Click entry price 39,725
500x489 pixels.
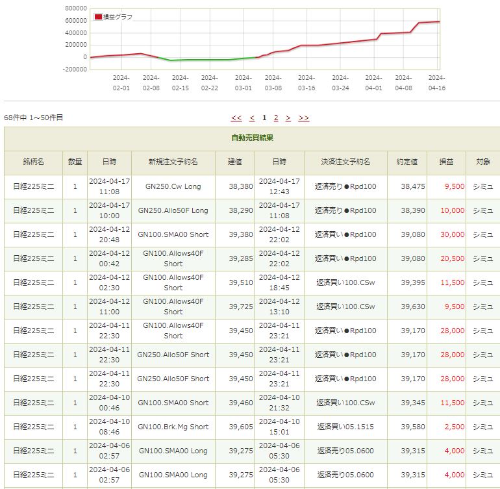point(241,307)
